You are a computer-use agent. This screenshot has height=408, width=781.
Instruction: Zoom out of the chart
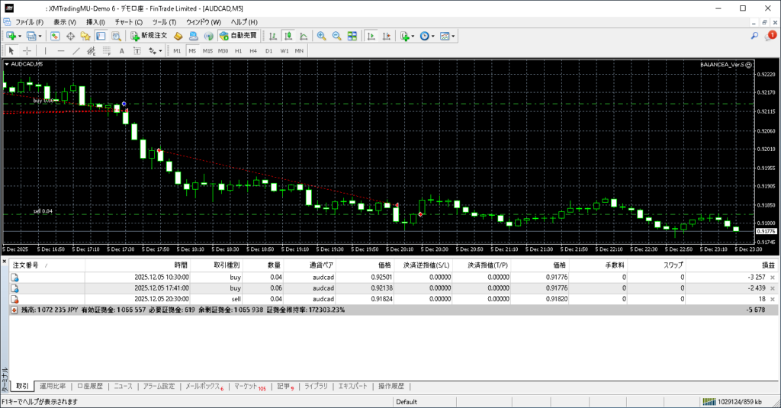click(336, 36)
